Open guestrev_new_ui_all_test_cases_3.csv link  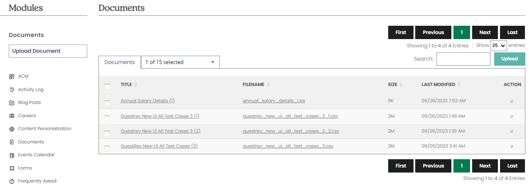point(288,146)
